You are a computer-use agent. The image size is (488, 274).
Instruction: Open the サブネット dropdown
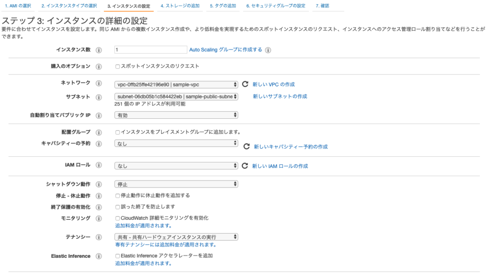[176, 96]
